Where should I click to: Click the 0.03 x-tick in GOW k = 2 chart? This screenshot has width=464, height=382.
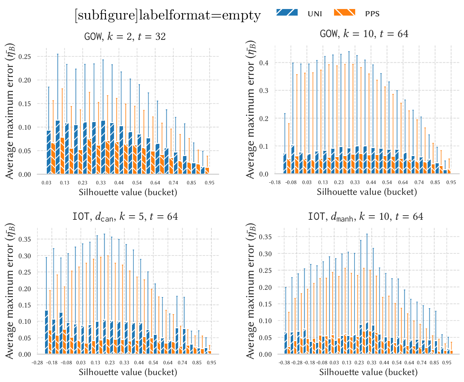pos(46,183)
